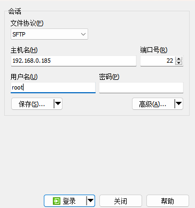Focus the empty 密码 password field
Screen dimensions: 195x208
tap(141, 87)
